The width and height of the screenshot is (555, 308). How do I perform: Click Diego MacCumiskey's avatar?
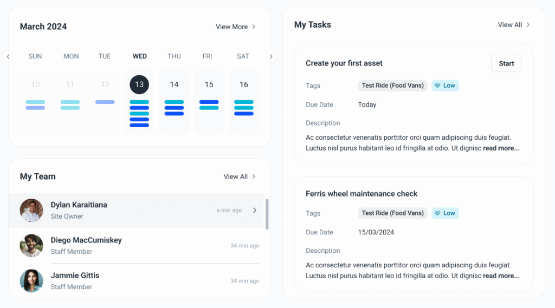(31, 246)
